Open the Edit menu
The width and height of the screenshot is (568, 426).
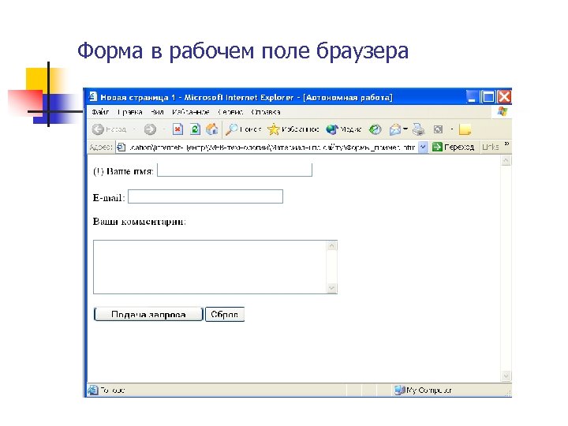click(x=129, y=112)
